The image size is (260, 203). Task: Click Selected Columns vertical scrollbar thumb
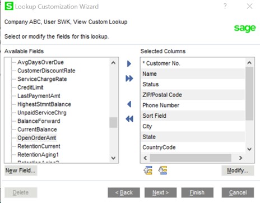pos(249,94)
